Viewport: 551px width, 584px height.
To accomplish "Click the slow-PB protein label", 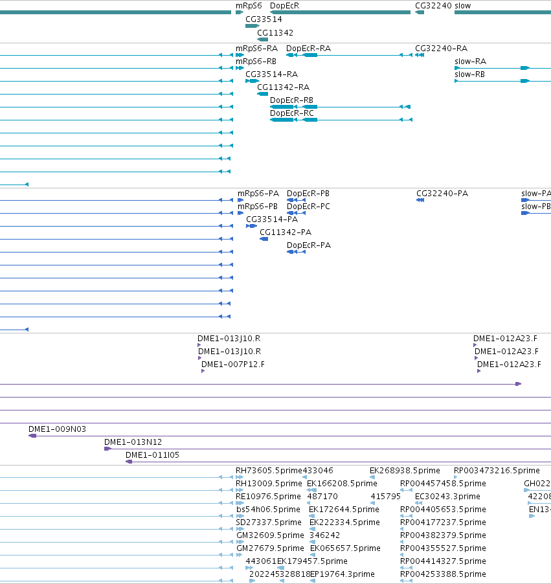I will [x=535, y=207].
